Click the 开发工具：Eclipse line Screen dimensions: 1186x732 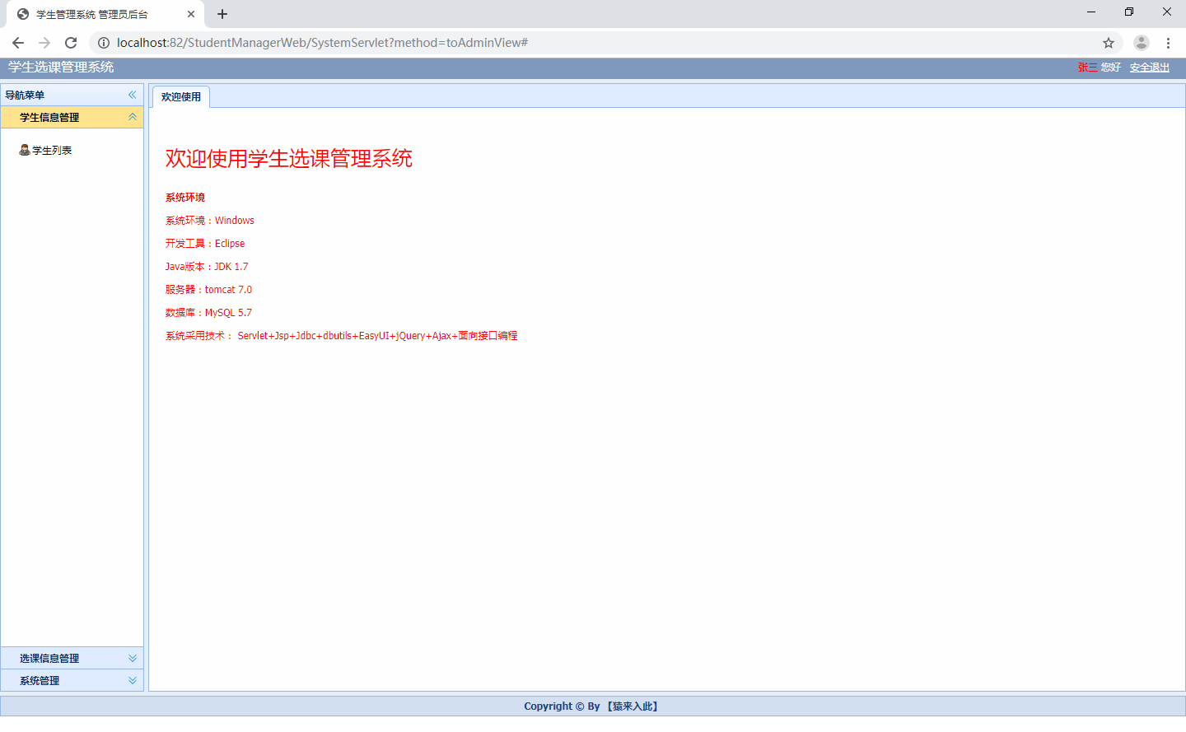(x=205, y=244)
